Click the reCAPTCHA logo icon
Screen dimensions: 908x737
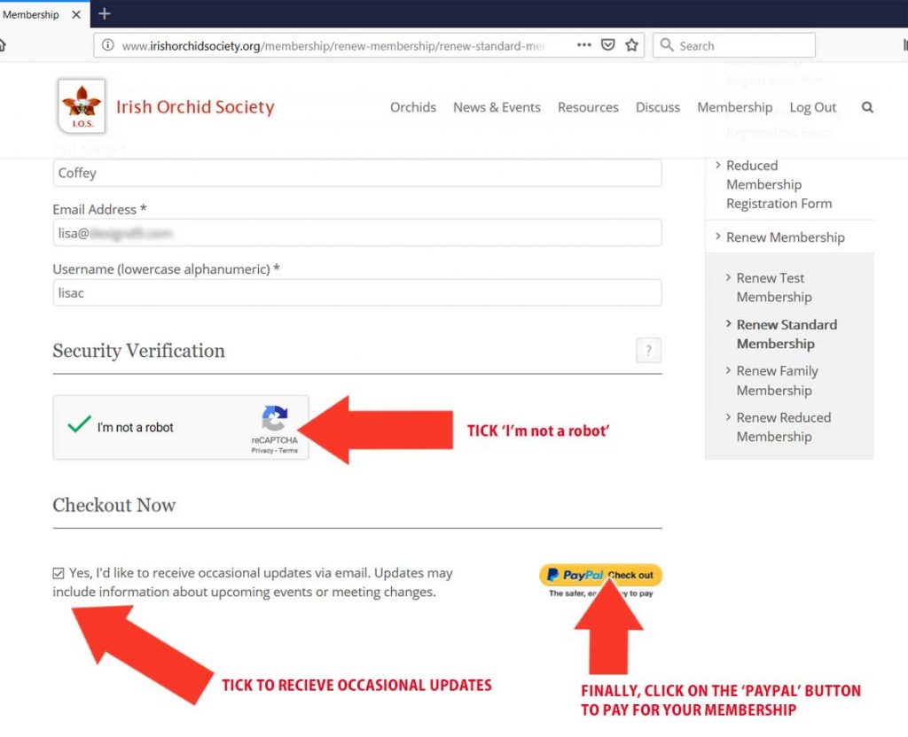tap(275, 418)
